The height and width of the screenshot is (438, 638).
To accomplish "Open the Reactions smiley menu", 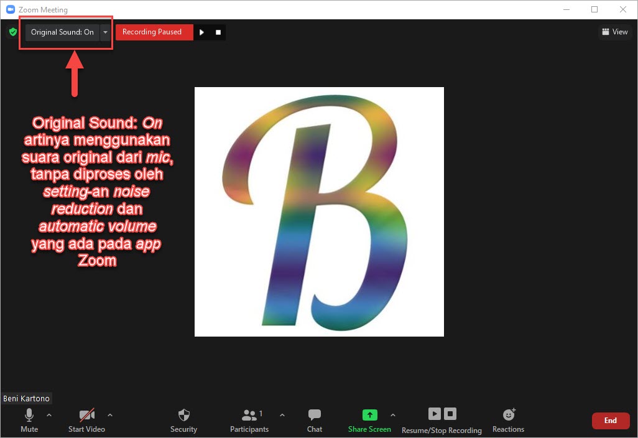I will pyautogui.click(x=509, y=421).
